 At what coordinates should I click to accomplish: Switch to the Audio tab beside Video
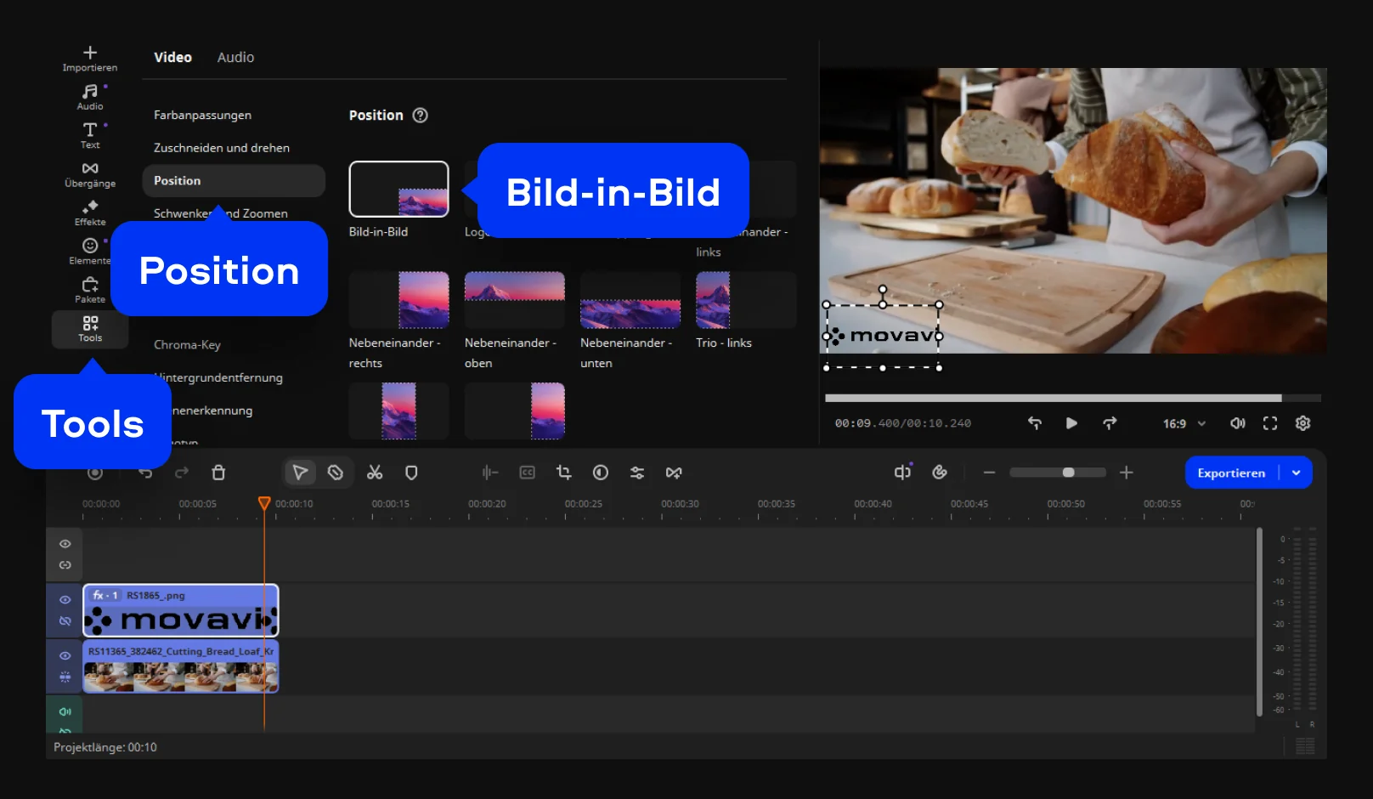coord(235,57)
